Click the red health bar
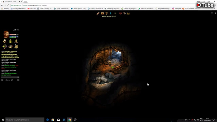Image resolution: width=217 pixels, height=122 pixels. [x=14, y=35]
